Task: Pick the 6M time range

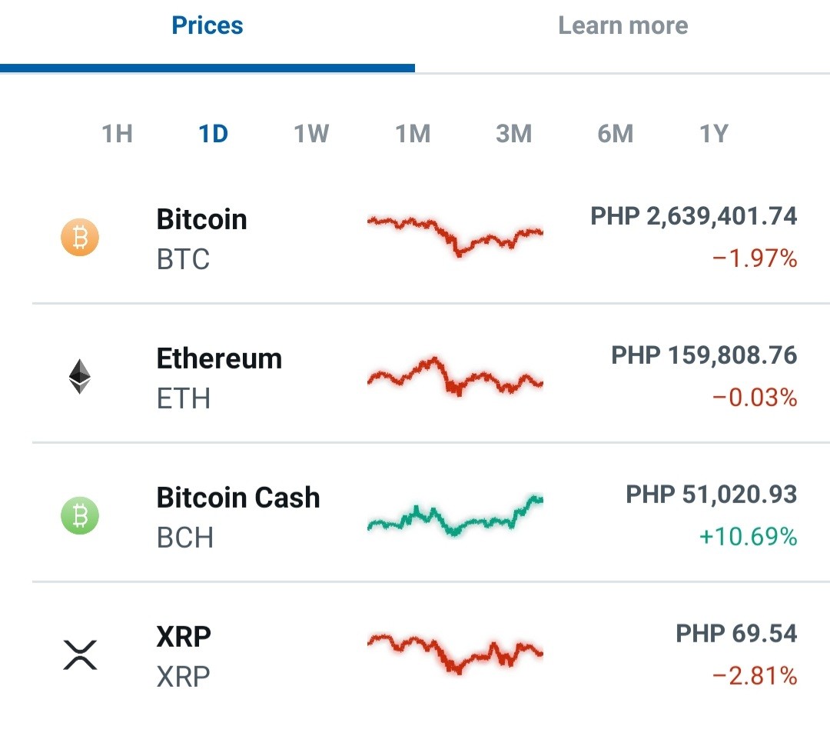Action: coord(615,134)
